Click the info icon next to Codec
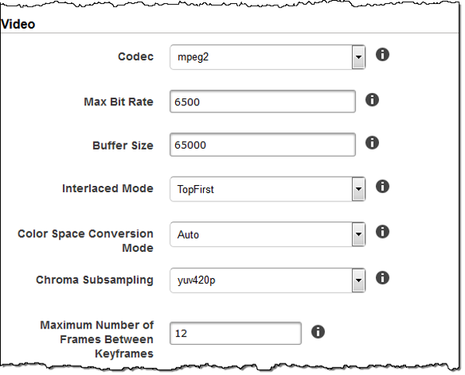The width and height of the screenshot is (465, 375). click(382, 54)
